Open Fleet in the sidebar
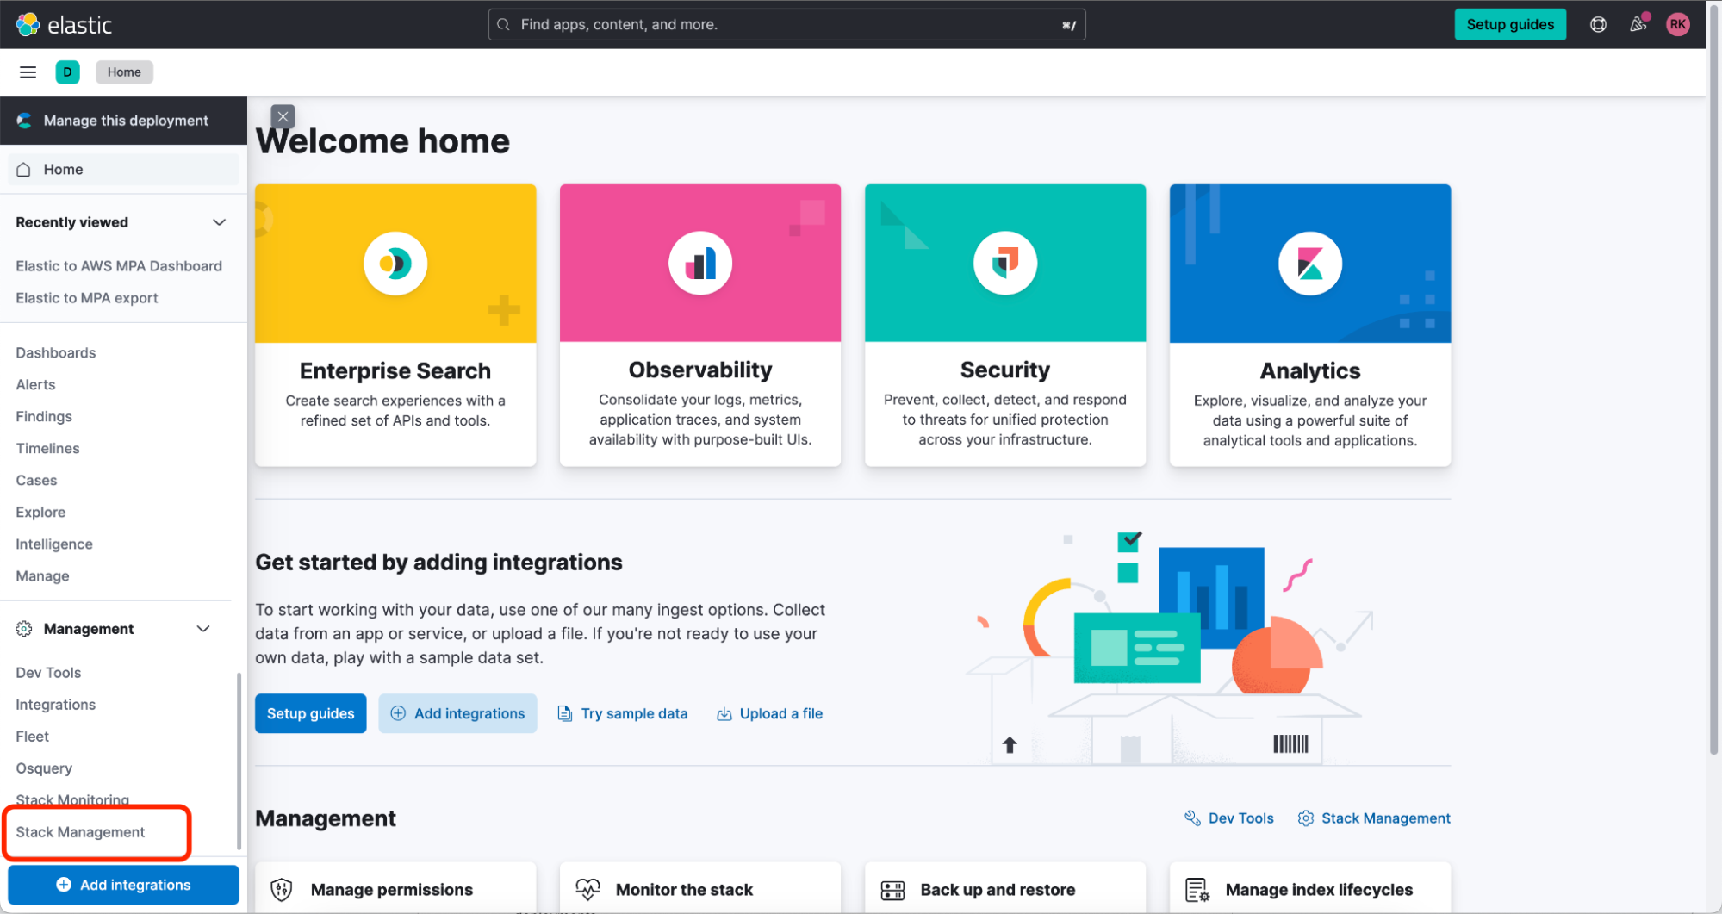Image resolution: width=1722 pixels, height=914 pixels. pyautogui.click(x=33, y=737)
